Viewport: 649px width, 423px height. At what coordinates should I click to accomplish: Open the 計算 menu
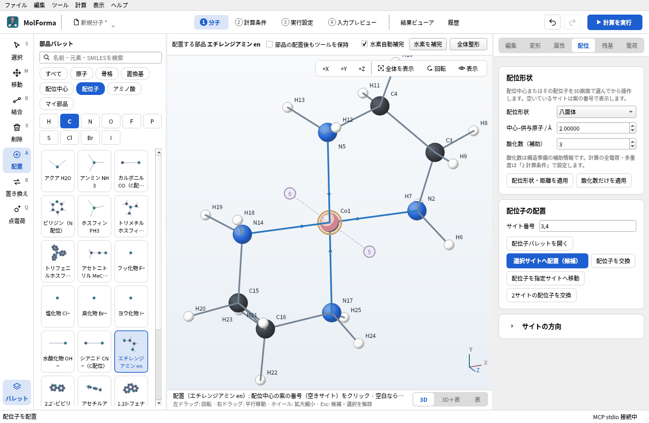[x=81, y=5]
